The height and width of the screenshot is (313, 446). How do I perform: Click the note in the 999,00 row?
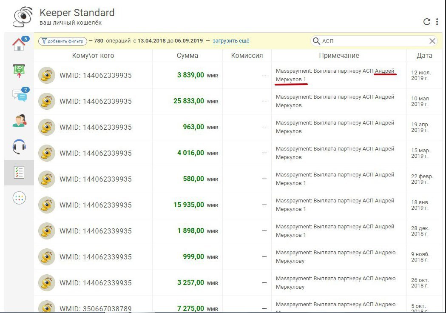pos(335,257)
